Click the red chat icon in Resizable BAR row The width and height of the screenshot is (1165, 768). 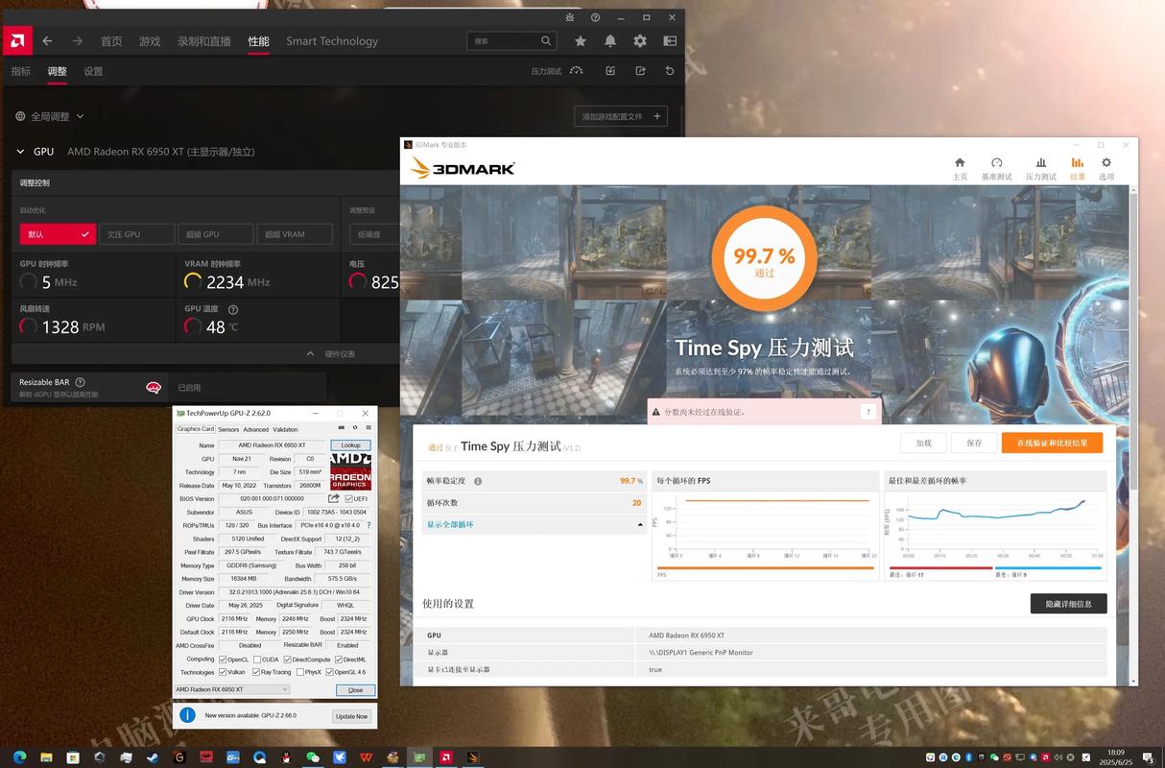tap(154, 388)
